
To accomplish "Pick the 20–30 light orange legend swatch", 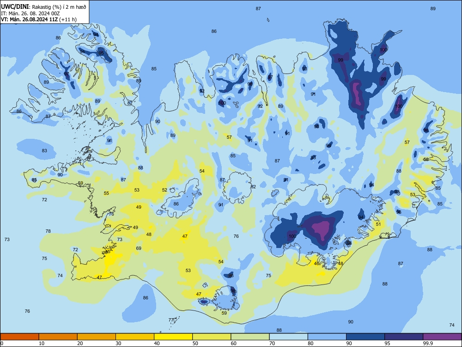I will pyautogui.click(x=97, y=337).
